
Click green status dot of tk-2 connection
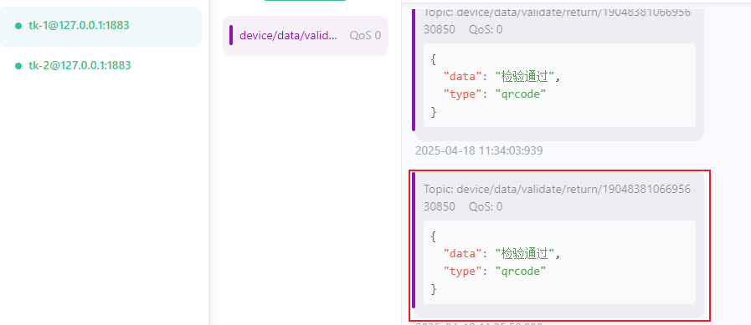(x=18, y=65)
